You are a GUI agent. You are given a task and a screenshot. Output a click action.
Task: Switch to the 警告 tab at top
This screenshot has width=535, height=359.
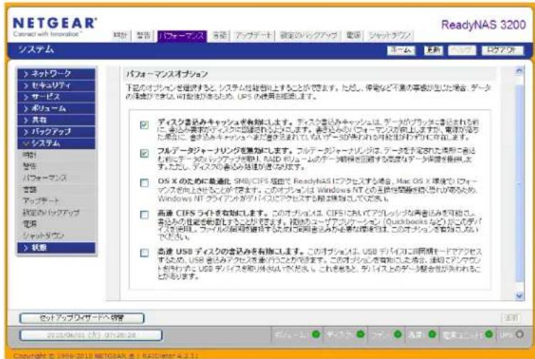(x=144, y=35)
